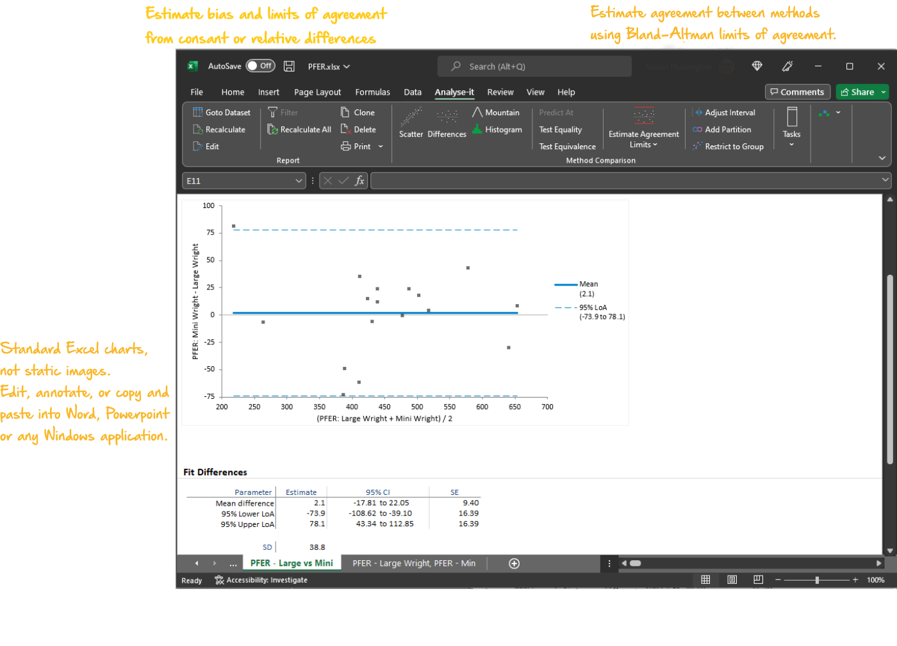Click Accessibility: Investigate in status bar
The height and width of the screenshot is (646, 897).
(x=261, y=580)
